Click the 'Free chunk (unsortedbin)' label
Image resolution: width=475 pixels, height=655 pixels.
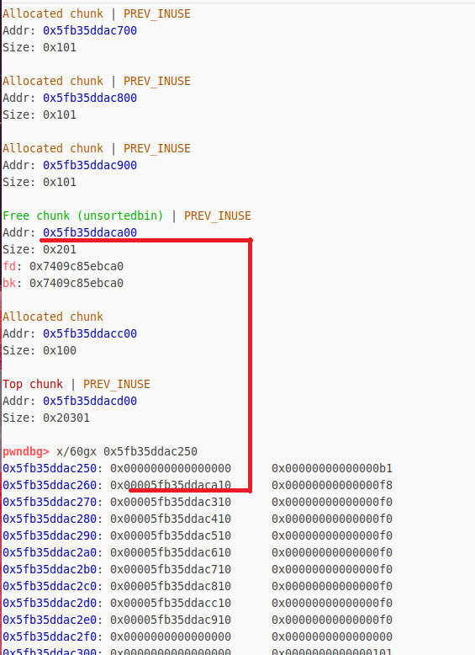[x=83, y=216]
